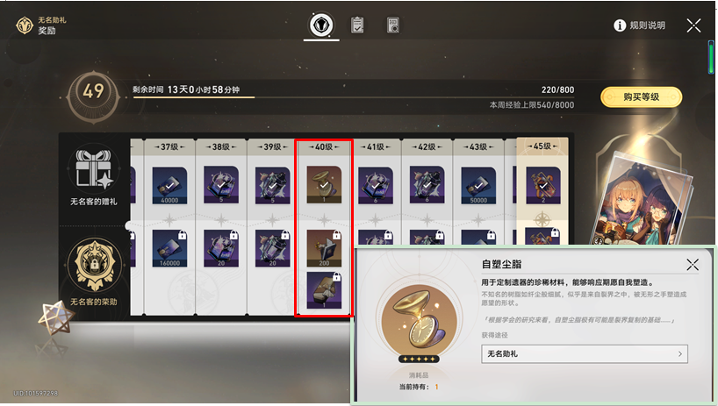This screenshot has width=718, height=406.
Task: Expand the 无名勋礼 obtain source entry
Action: coord(585,354)
